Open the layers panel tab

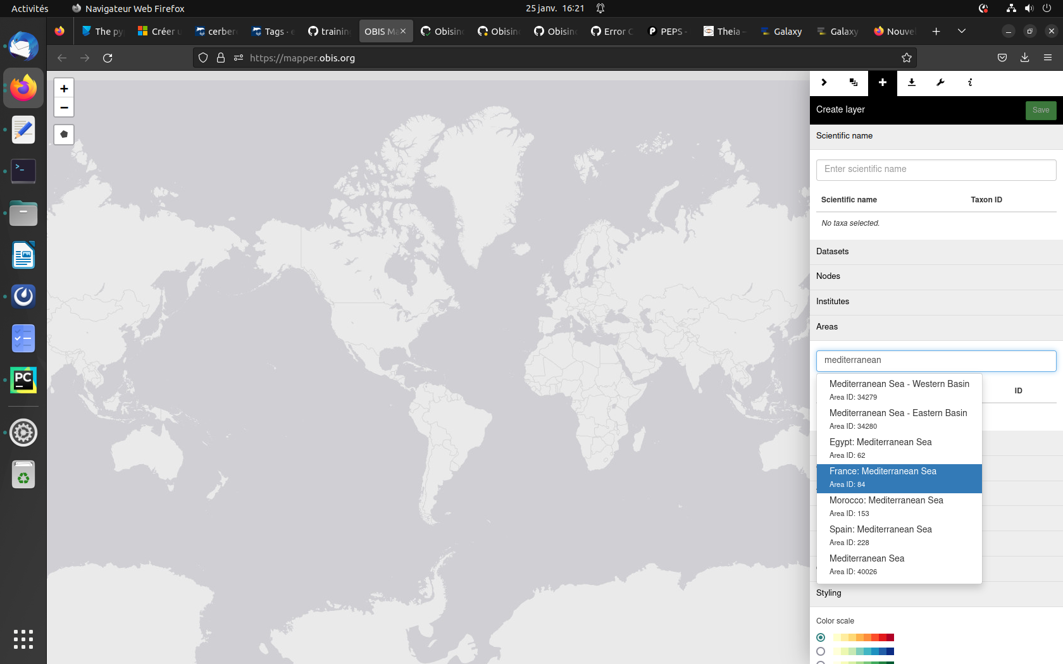coord(853,83)
